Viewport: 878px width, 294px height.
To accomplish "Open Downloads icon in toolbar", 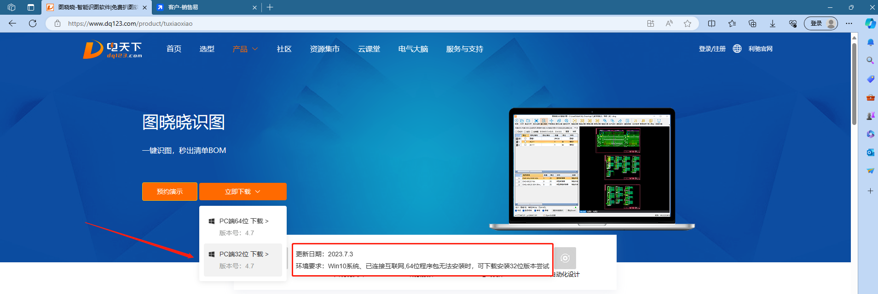I will (773, 23).
